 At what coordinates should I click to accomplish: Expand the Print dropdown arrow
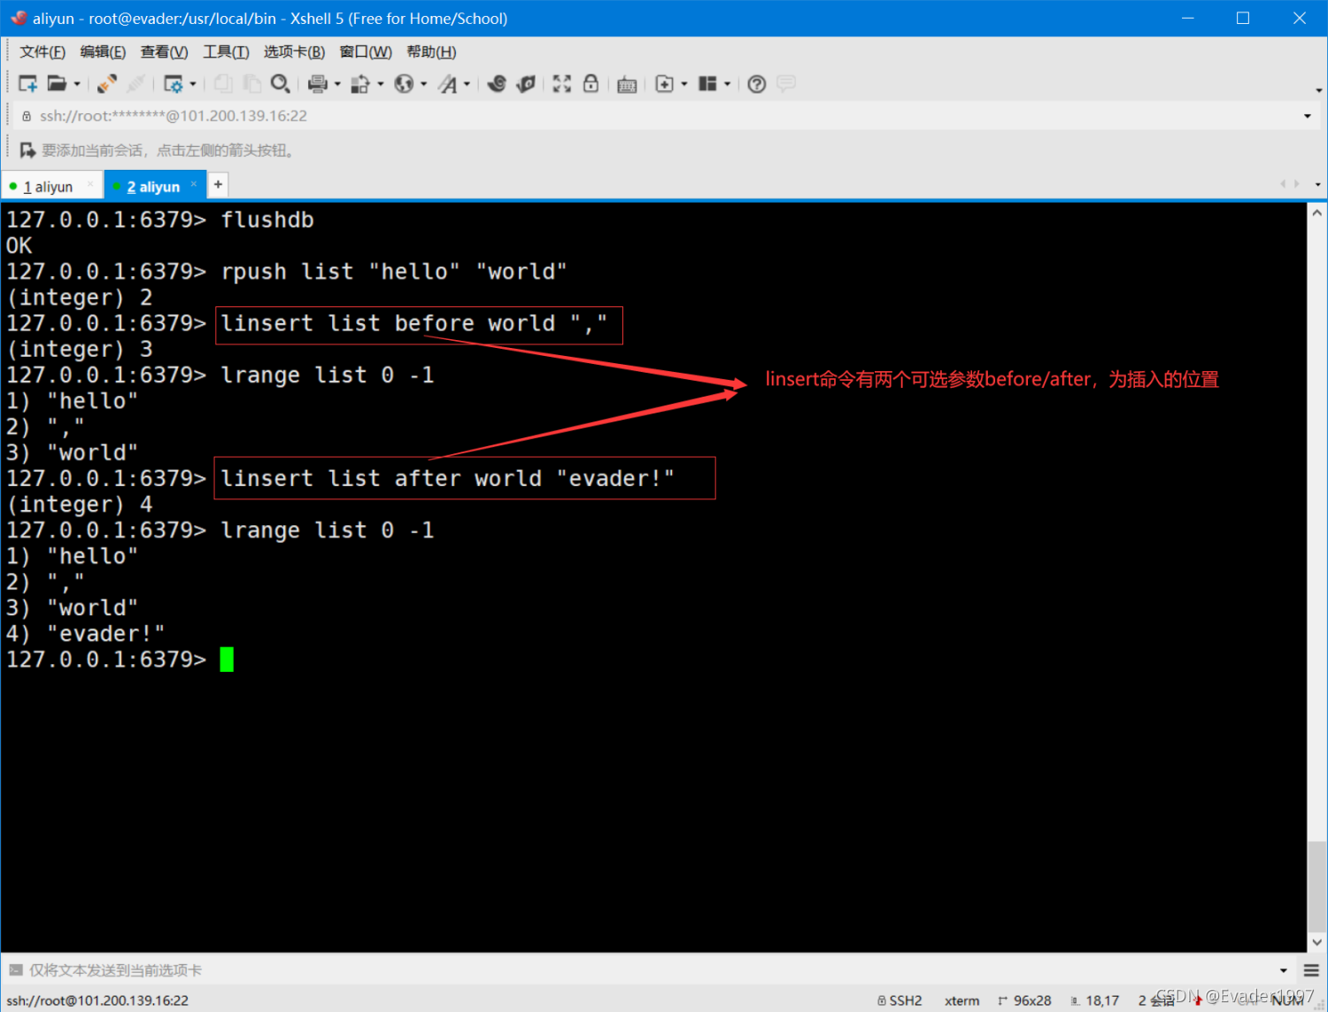[337, 84]
